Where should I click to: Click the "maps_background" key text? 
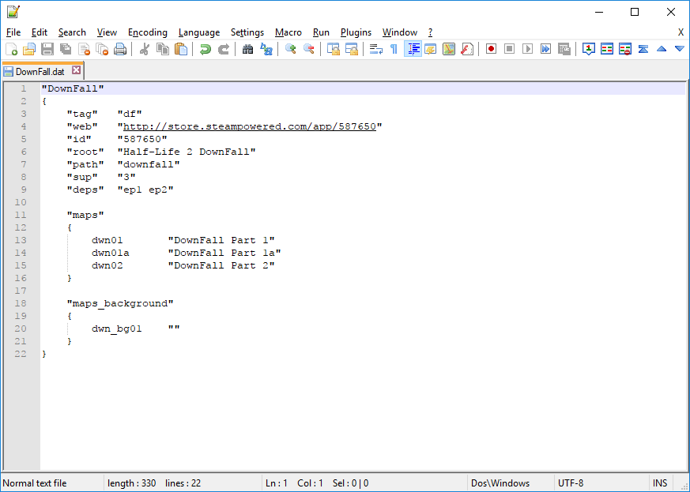pos(120,303)
